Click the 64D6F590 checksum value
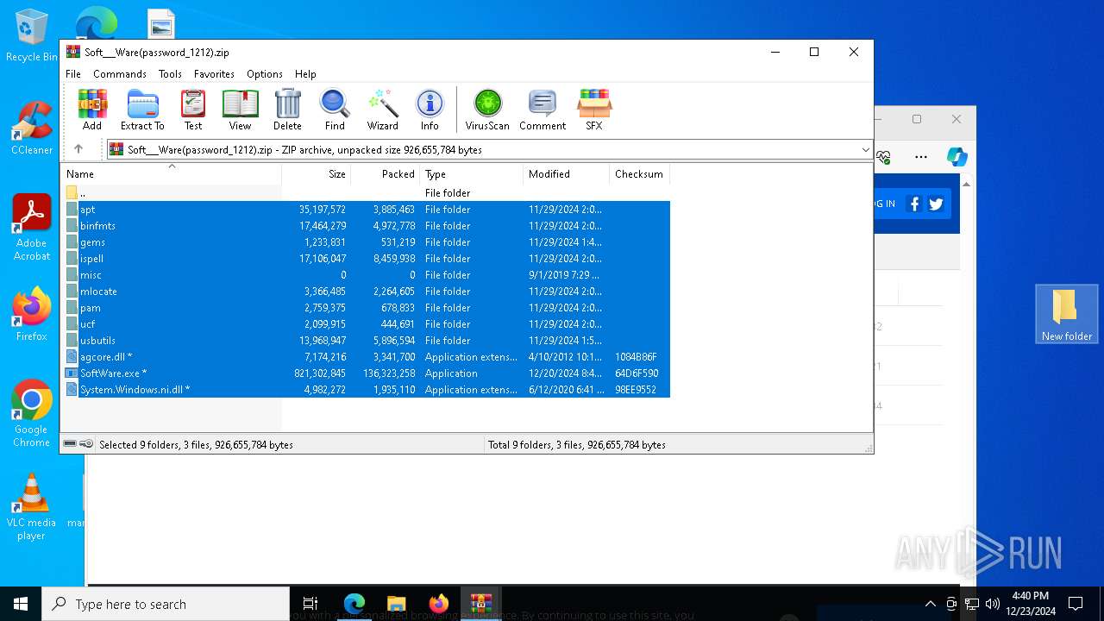The image size is (1104, 621). pyautogui.click(x=637, y=373)
